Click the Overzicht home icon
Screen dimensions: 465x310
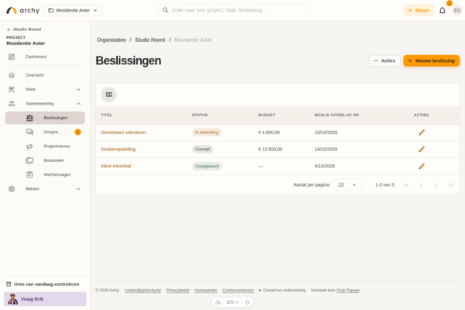pyautogui.click(x=12, y=75)
